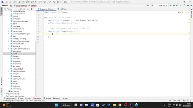Screen dimensions: 193x108
Task: Select ReverseArray in project tree
Action: click(17, 64)
